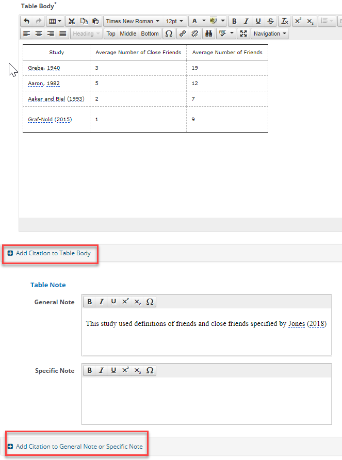Click the strikethrough icon in main toolbar
Image resolution: width=342 pixels, height=460 pixels.
[271, 21]
